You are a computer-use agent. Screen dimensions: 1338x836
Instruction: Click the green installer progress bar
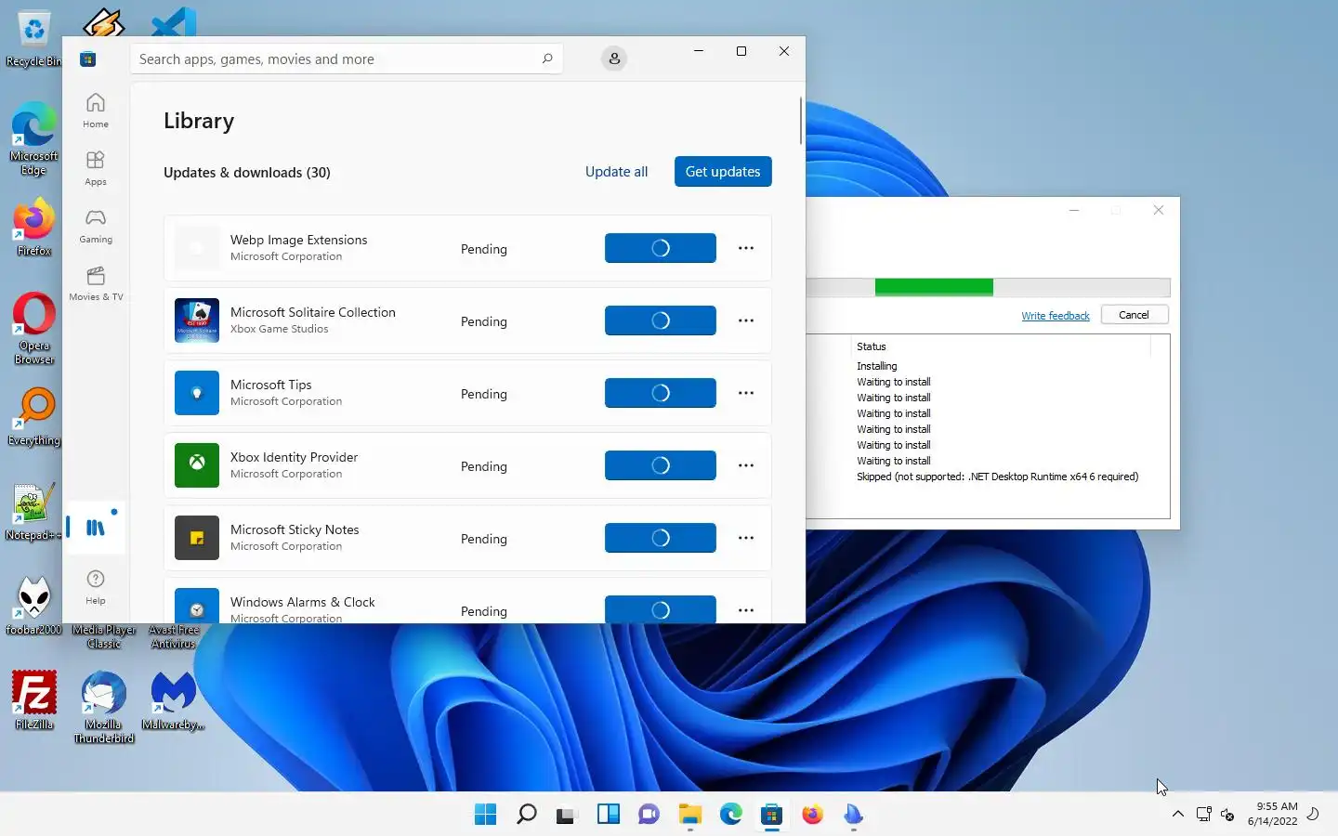point(934,287)
